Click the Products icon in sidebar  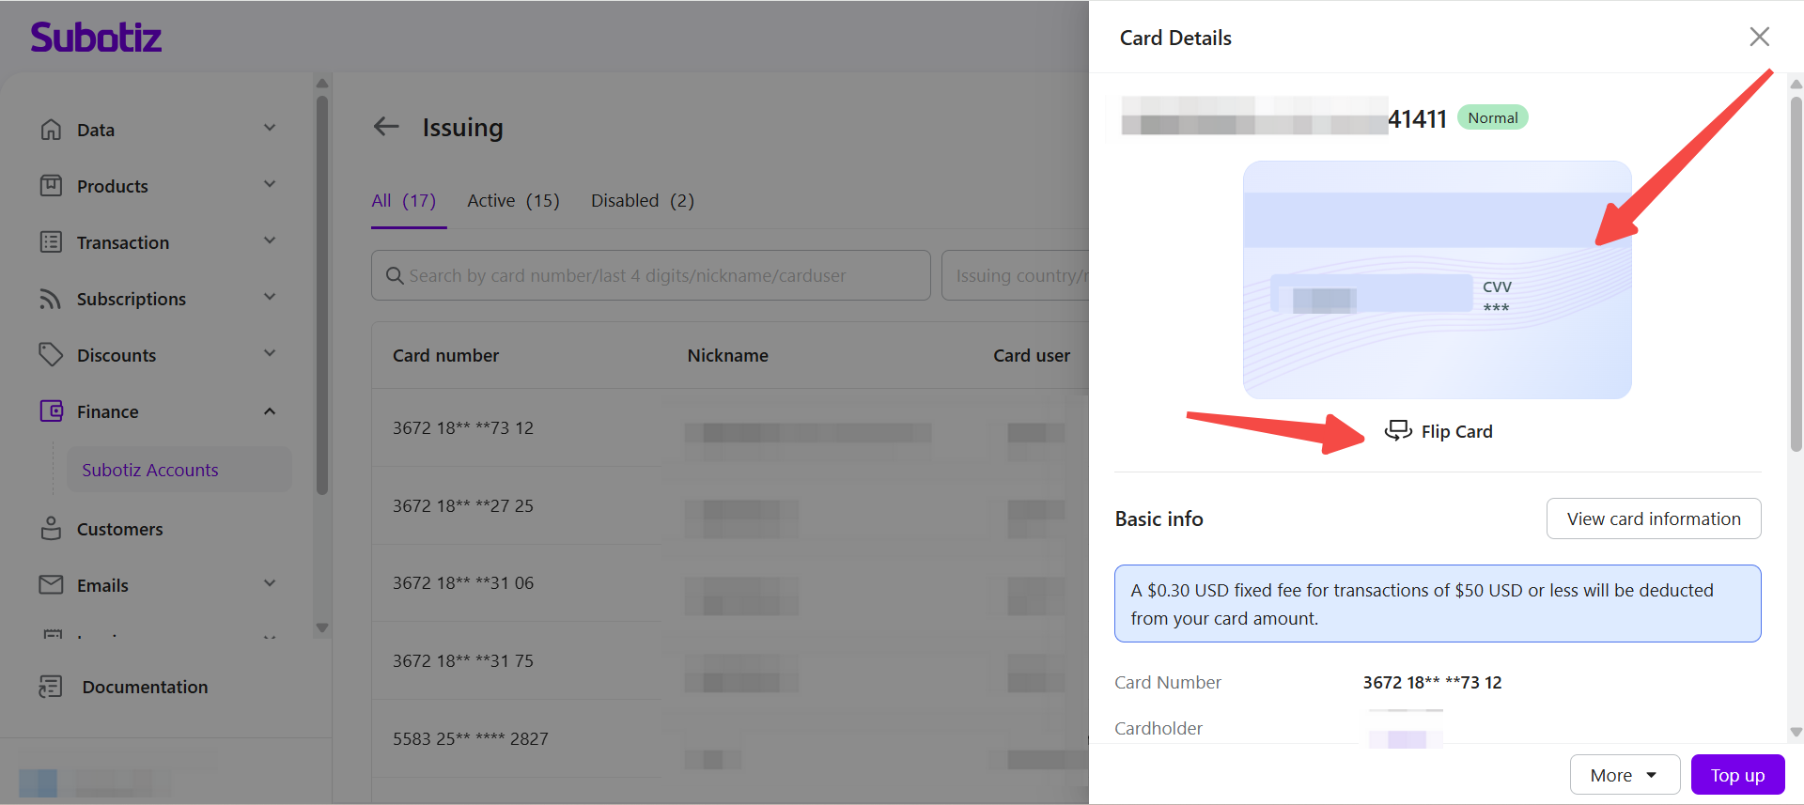[x=51, y=186]
